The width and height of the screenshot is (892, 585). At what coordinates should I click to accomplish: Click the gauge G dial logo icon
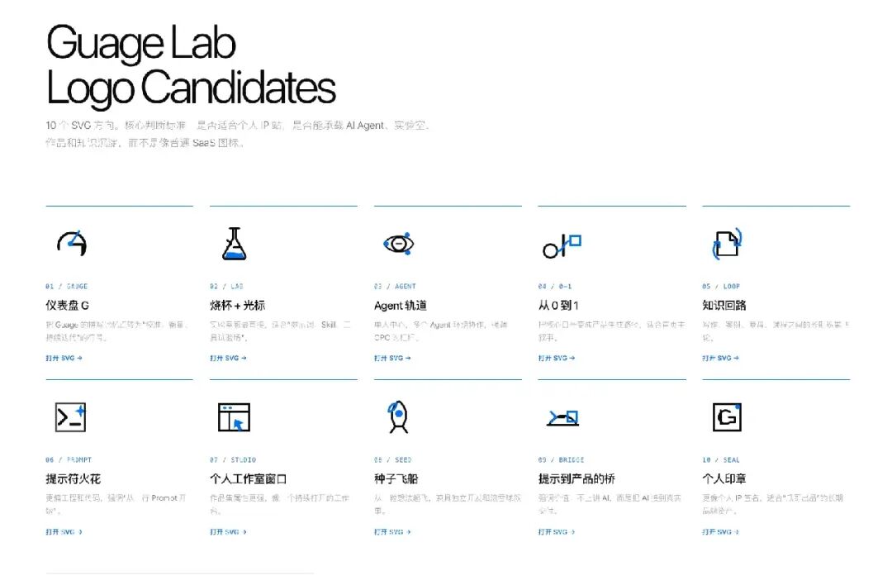72,243
